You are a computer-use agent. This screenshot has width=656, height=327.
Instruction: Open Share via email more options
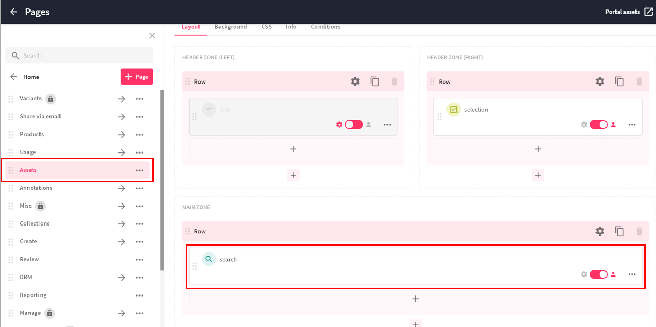click(x=140, y=117)
